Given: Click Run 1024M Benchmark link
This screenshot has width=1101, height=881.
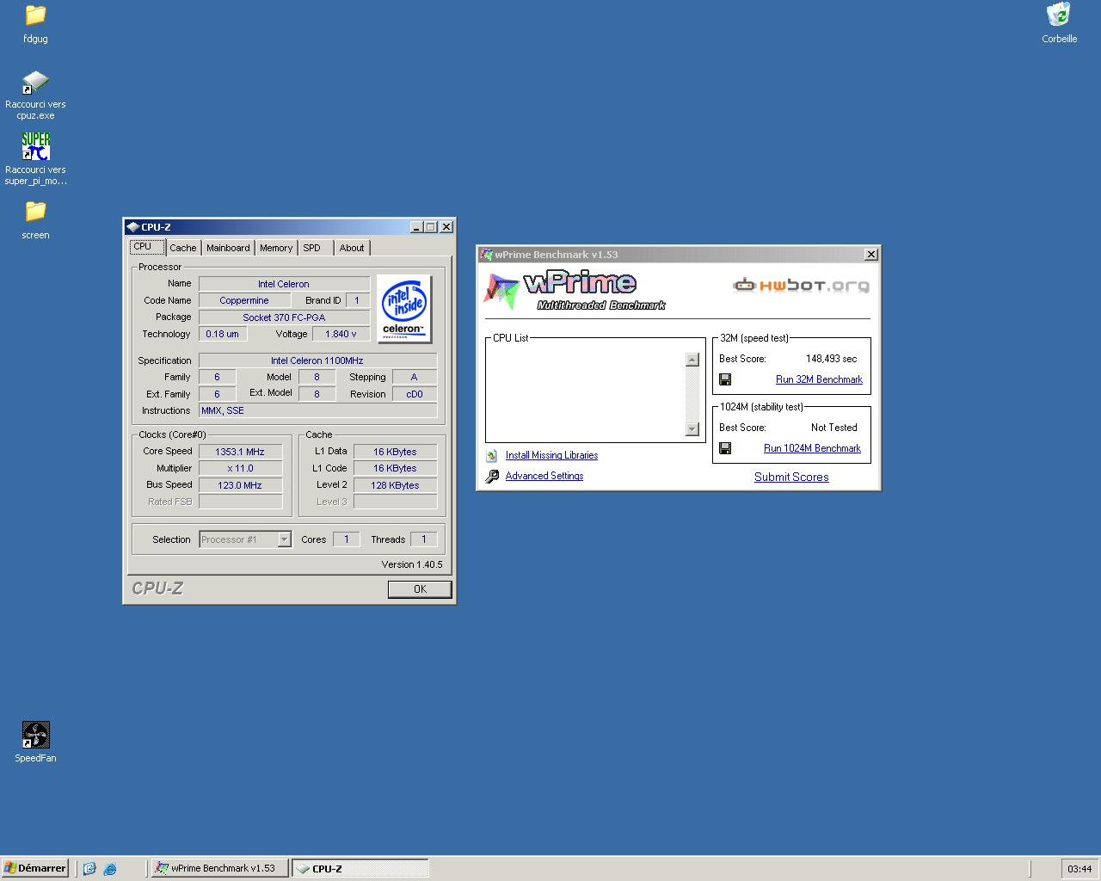Looking at the screenshot, I should (x=812, y=448).
